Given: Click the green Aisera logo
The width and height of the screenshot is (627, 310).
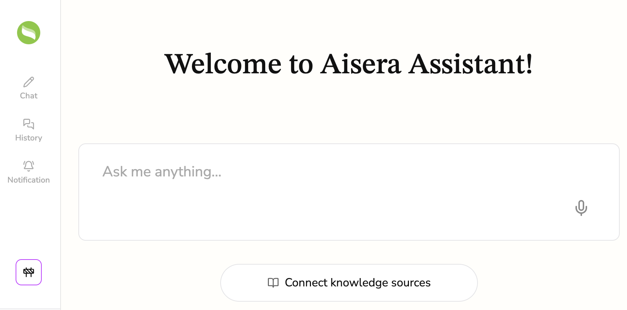Looking at the screenshot, I should coord(29,33).
